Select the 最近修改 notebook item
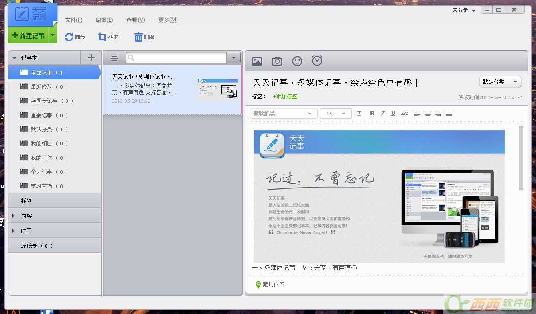The image size is (536, 314). 55,87
